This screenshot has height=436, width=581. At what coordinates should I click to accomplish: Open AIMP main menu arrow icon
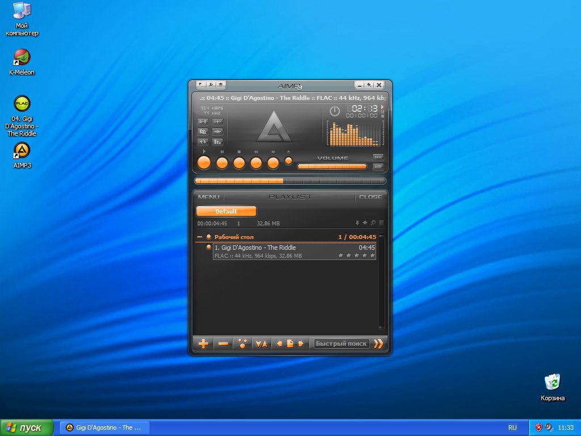(x=200, y=85)
